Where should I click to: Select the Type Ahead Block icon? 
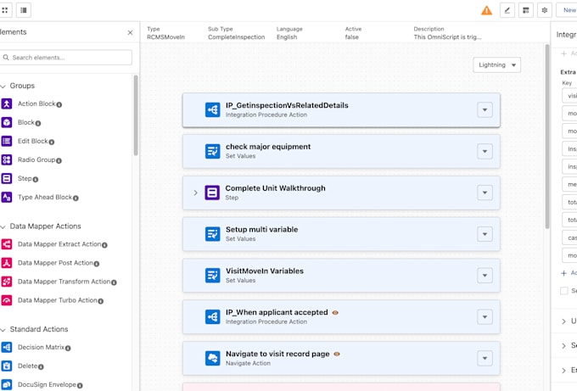[7, 197]
